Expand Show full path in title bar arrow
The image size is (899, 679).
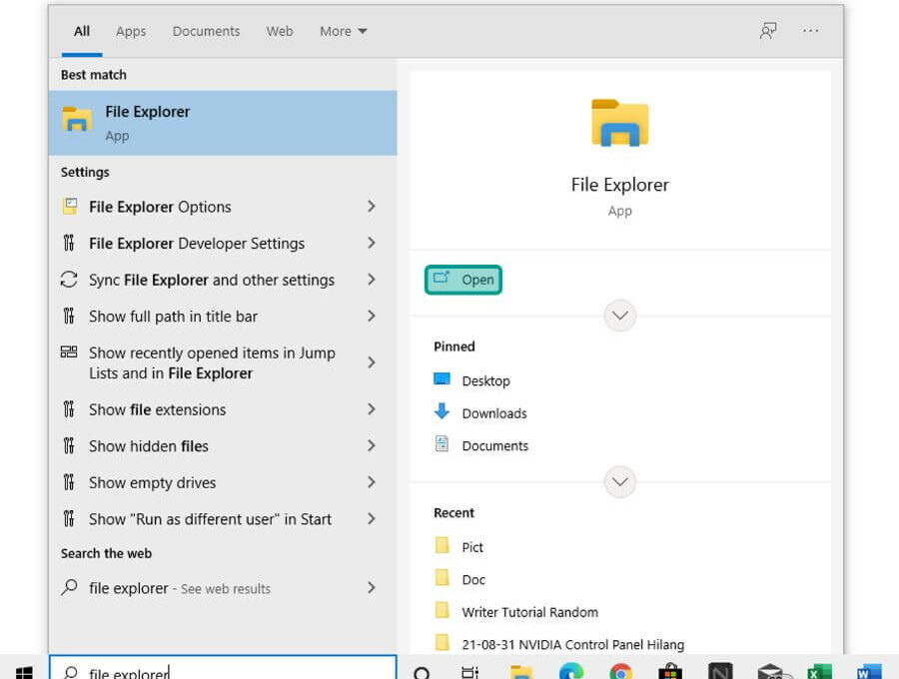tap(372, 316)
